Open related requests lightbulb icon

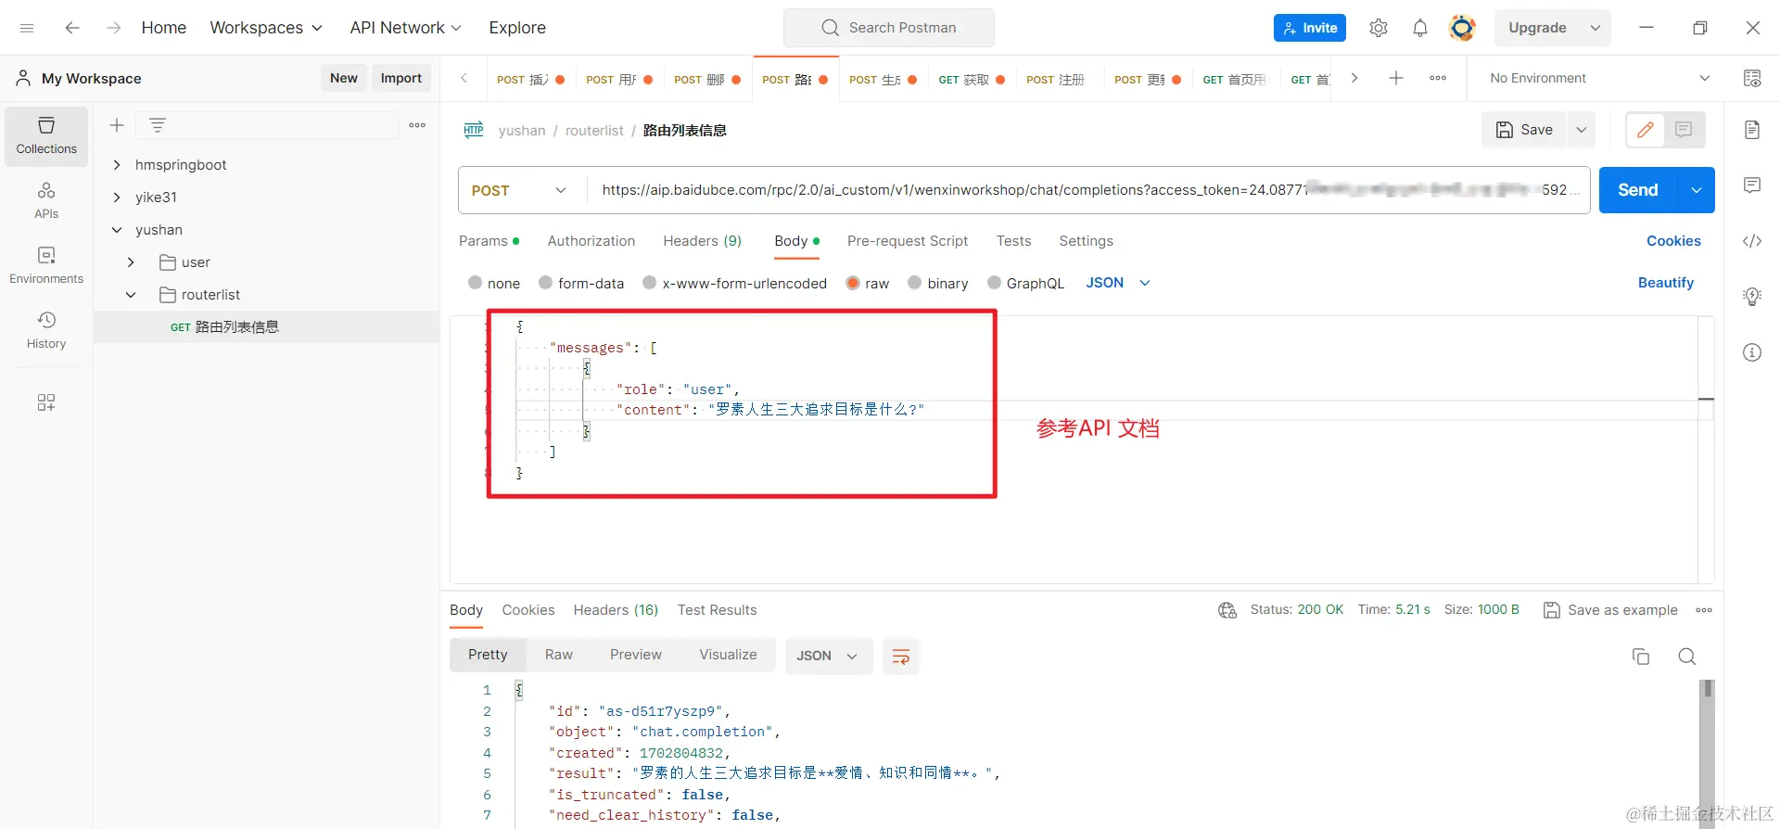pos(1752,297)
